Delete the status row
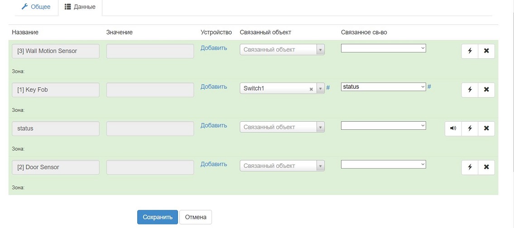 (x=486, y=128)
